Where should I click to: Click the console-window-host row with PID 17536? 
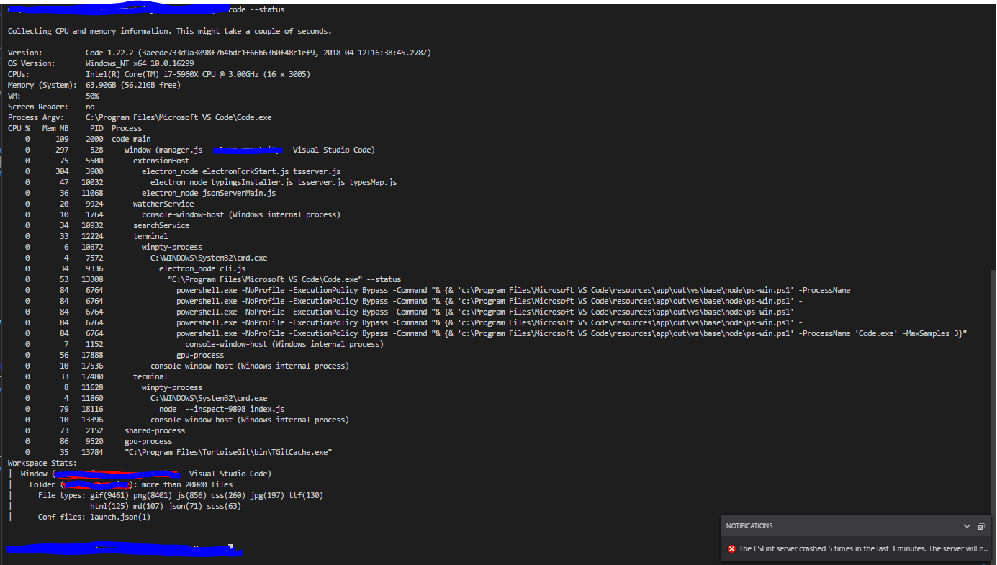186,366
